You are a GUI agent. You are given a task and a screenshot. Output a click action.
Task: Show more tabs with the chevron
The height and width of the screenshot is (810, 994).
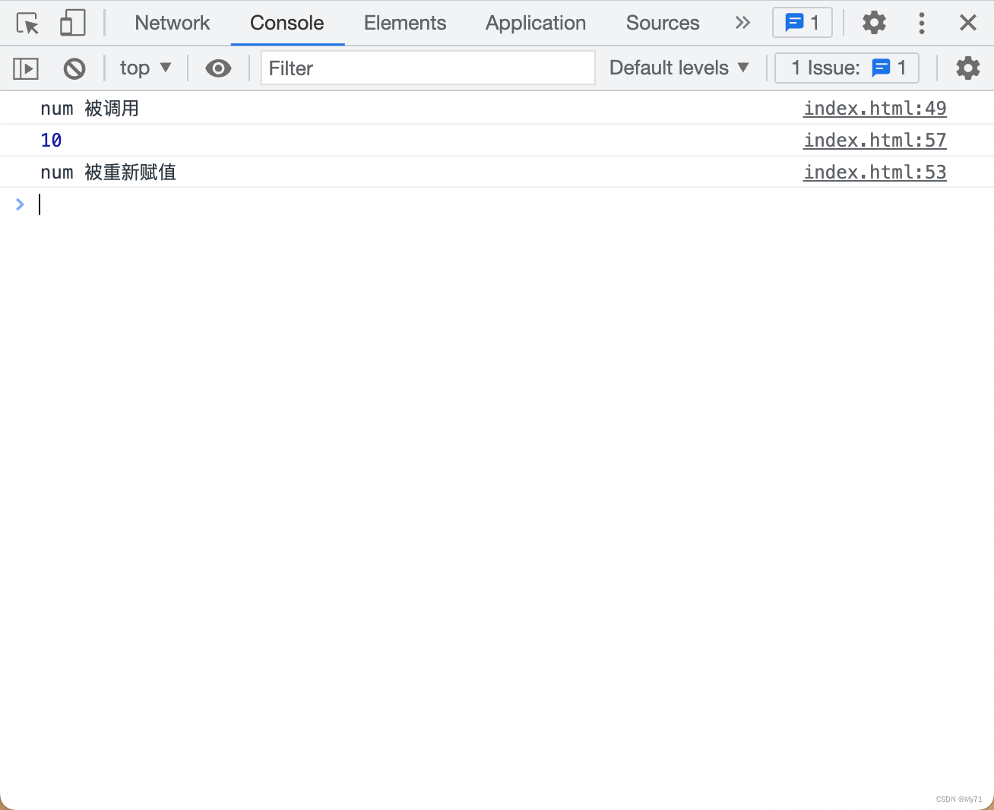tap(742, 23)
